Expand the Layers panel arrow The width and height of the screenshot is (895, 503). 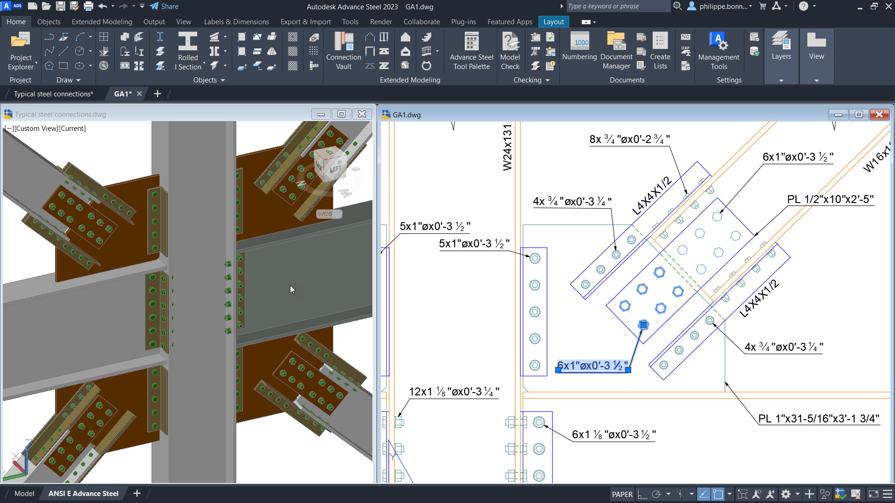pyautogui.click(x=781, y=81)
